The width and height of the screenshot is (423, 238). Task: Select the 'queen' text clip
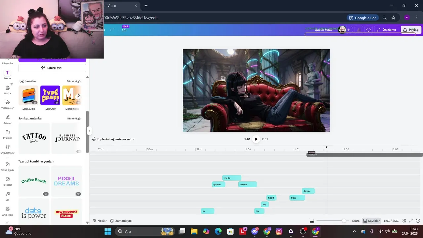(218, 184)
